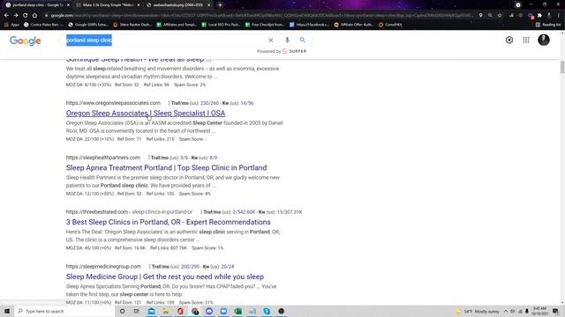
Task: Open 'Sleep Apnea Treatment Portland' result
Action: click(167, 168)
